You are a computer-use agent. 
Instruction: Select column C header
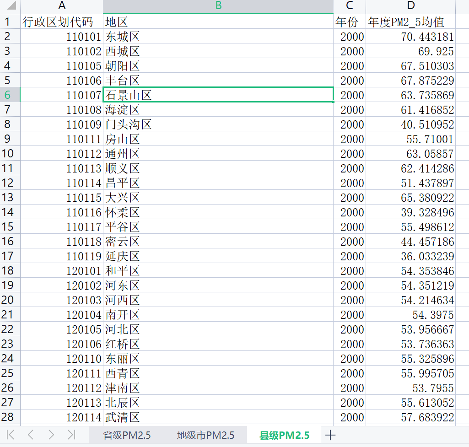point(350,6)
